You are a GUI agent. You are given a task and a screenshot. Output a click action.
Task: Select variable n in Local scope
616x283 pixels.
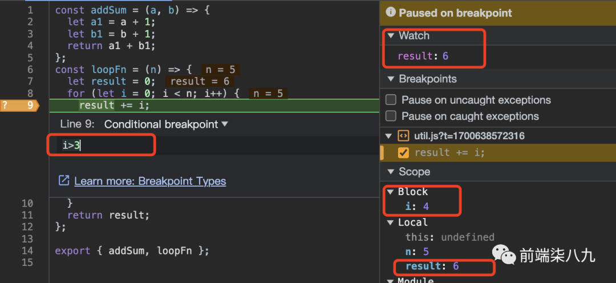(x=409, y=252)
